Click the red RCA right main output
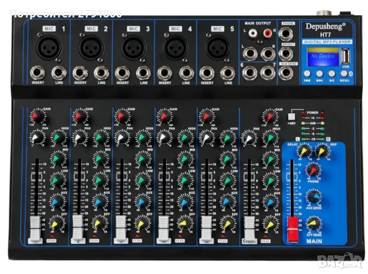This screenshot has width=368, height=274. point(268,34)
